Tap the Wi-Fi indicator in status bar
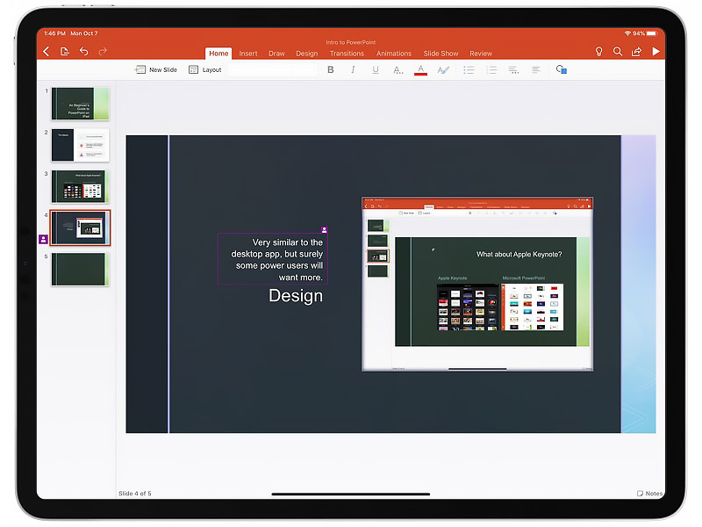702x527 pixels. [627, 33]
